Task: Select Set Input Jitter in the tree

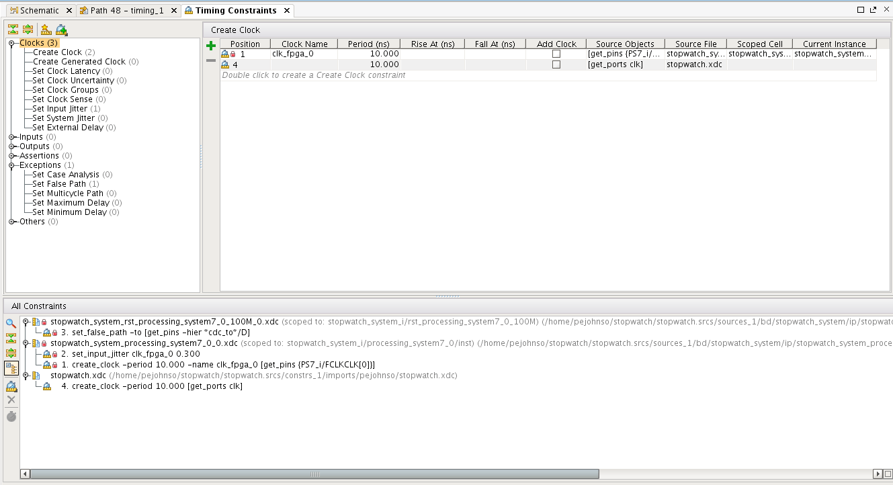Action: pos(67,109)
